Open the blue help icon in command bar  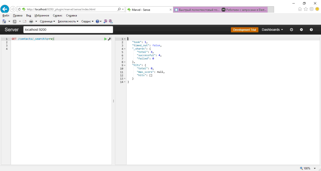tap(97, 21)
